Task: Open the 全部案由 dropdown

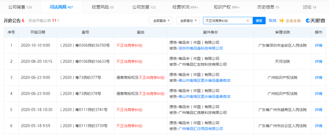Action: (x=161, y=21)
